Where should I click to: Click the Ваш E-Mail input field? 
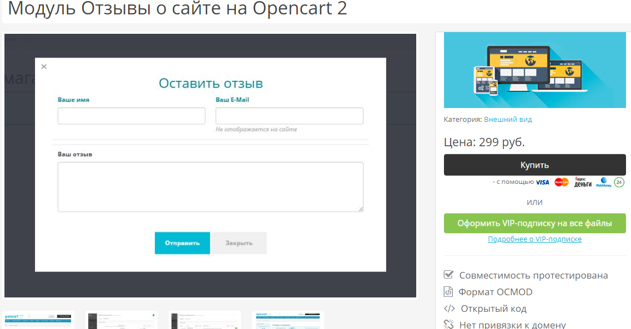289,116
